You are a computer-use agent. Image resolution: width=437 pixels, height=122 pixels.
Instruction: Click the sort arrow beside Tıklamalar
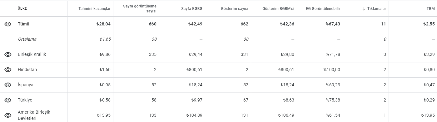[x=364, y=9]
